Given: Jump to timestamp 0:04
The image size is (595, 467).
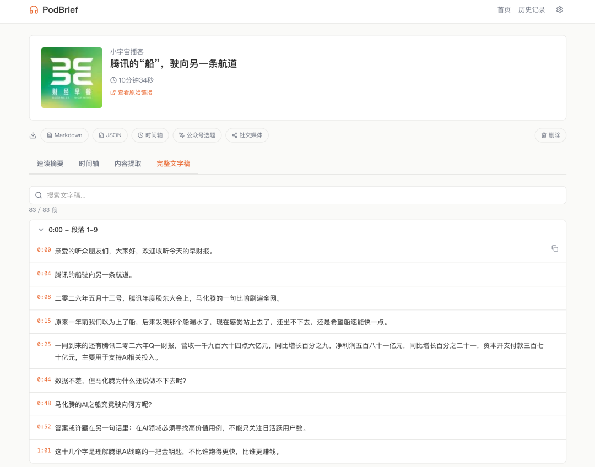Looking at the screenshot, I should point(44,274).
